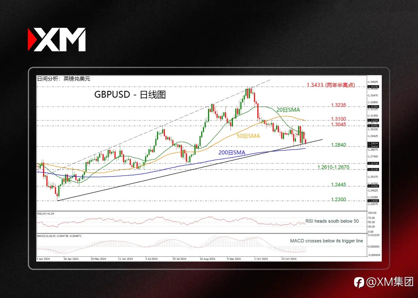
Task: Select the '26 Apr 2024' date label
Action: coord(71,259)
